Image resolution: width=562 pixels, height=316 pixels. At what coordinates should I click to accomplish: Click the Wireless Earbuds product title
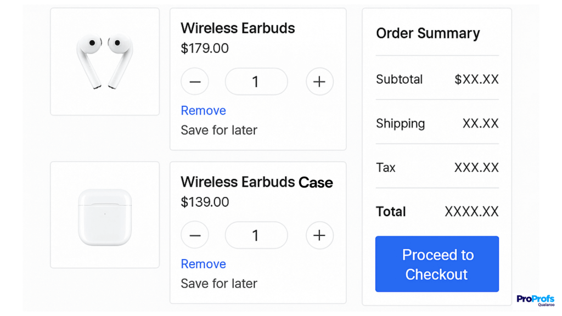click(x=238, y=29)
